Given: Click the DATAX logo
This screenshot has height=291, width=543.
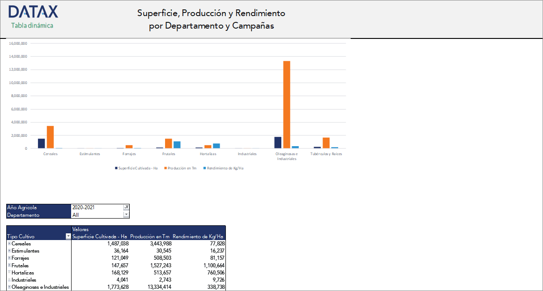Looking at the screenshot, I should point(34,12).
